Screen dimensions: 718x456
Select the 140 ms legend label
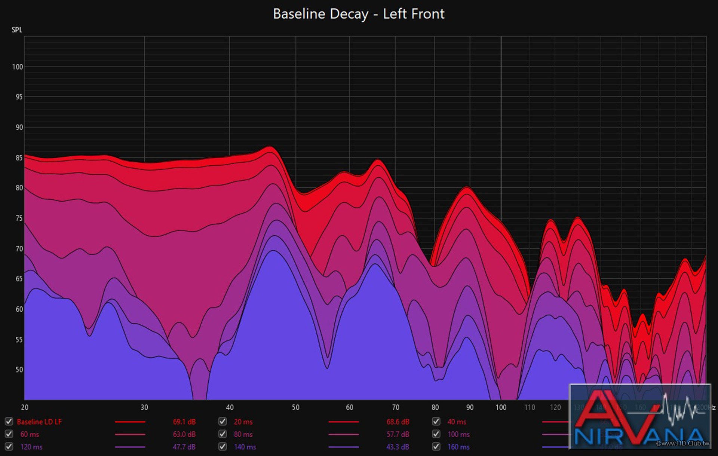coord(245,447)
